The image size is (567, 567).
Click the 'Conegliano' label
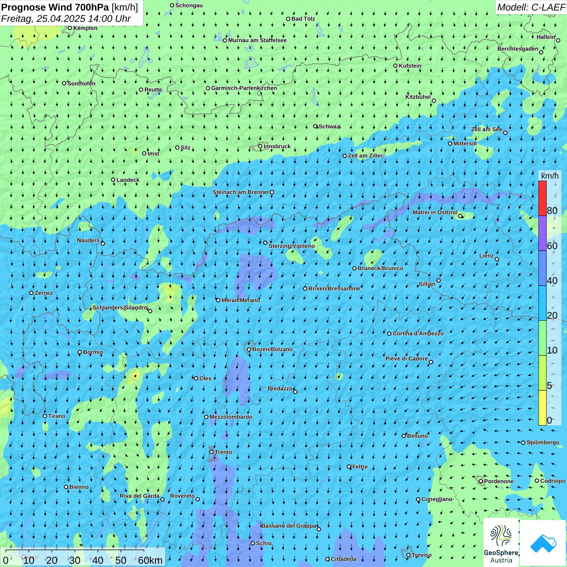437,499
